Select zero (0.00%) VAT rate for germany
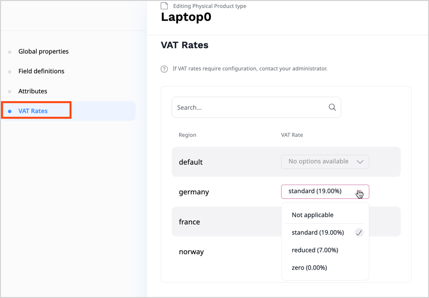Screen dimensions: 429x298 pos(309,267)
